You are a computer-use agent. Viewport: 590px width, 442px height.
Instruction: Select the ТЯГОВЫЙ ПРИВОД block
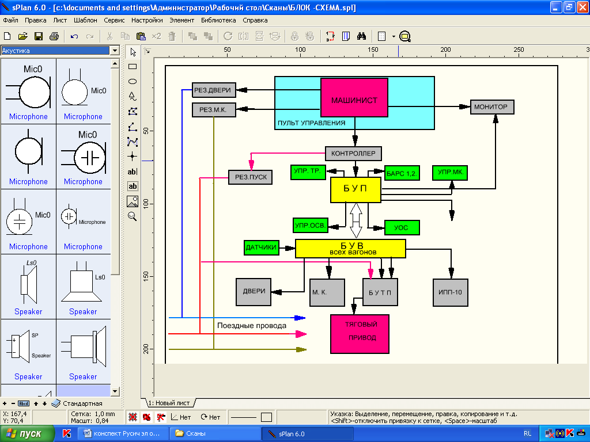360,334
